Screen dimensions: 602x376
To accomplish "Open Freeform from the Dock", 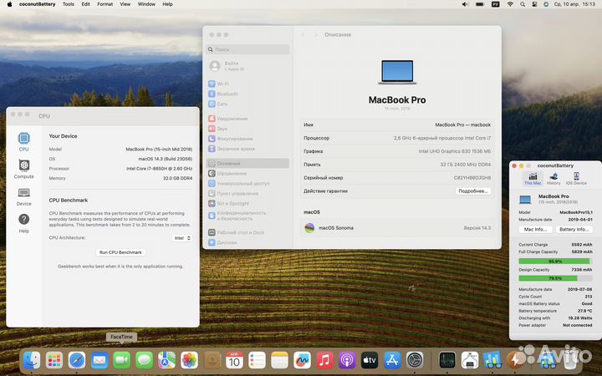I will pyautogui.click(x=302, y=360).
